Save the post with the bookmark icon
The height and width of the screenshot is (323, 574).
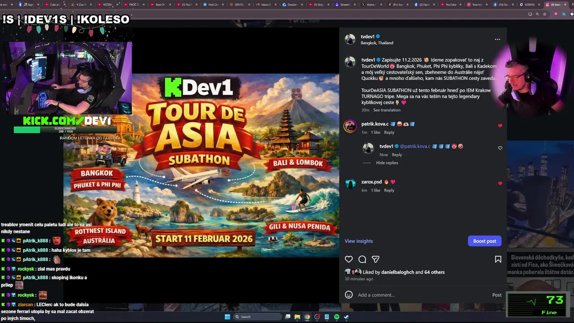pos(498,259)
